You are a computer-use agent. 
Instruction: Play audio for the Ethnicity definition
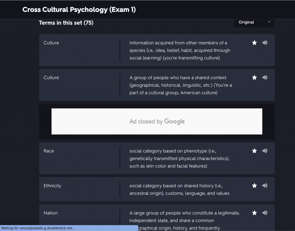(265, 186)
